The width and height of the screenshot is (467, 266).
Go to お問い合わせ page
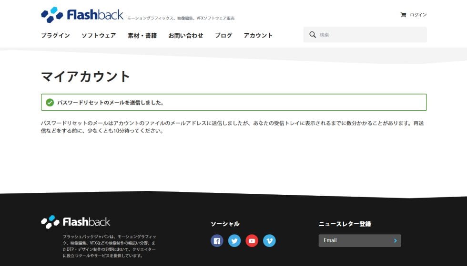[185, 35]
